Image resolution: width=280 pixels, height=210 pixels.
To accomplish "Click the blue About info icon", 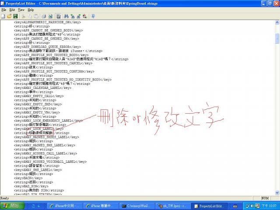I will click(x=93, y=16).
